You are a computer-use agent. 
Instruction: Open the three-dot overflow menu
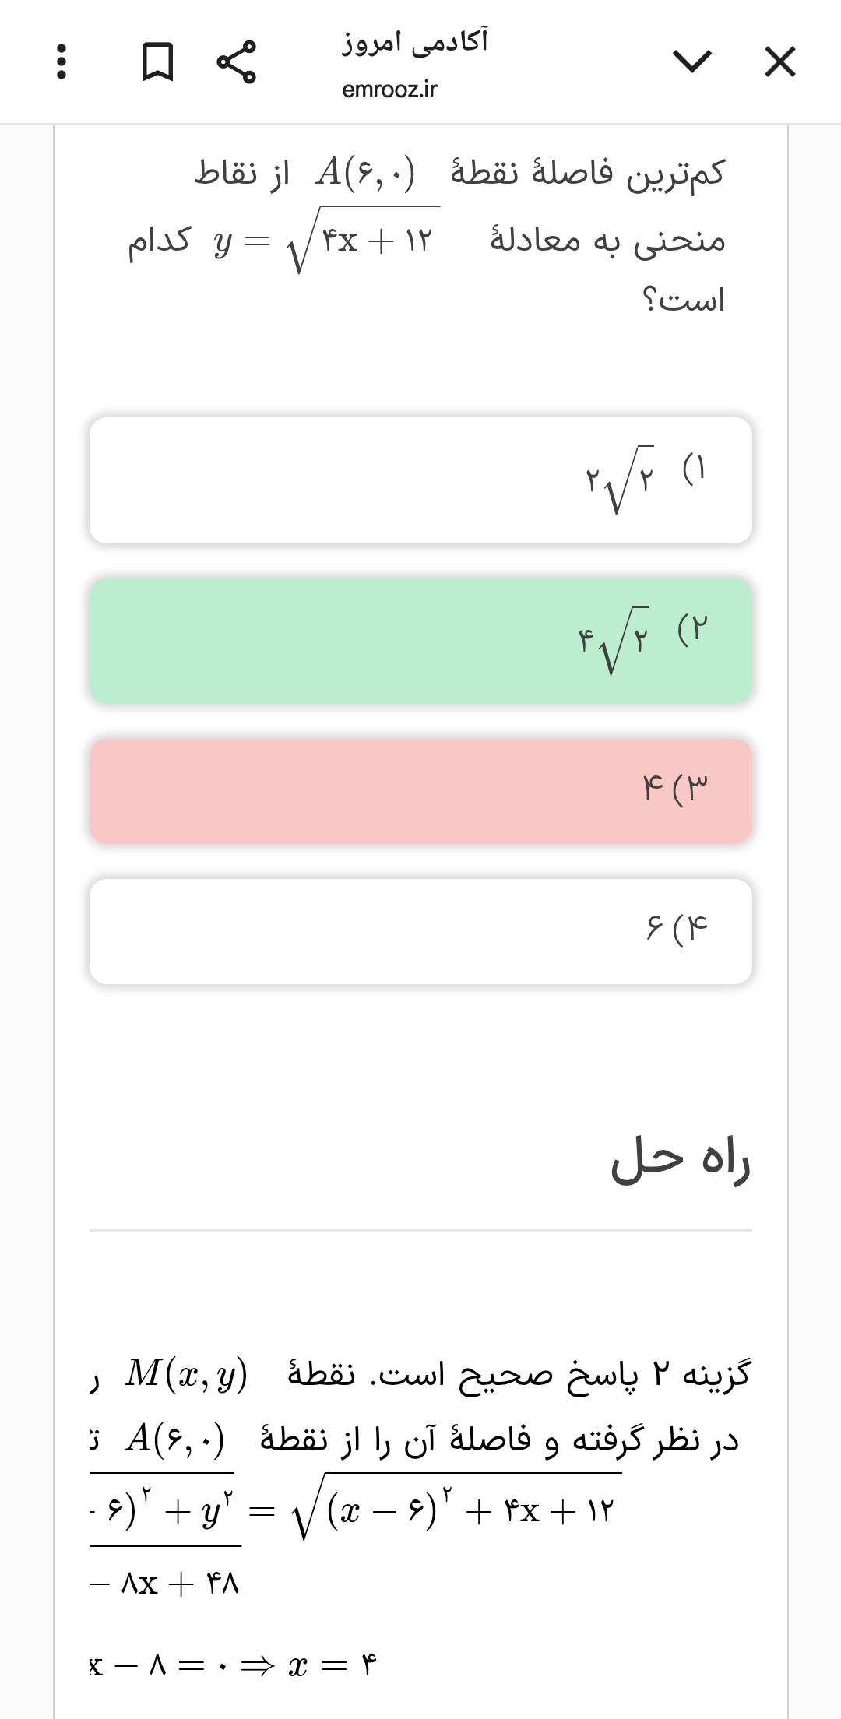coord(62,62)
